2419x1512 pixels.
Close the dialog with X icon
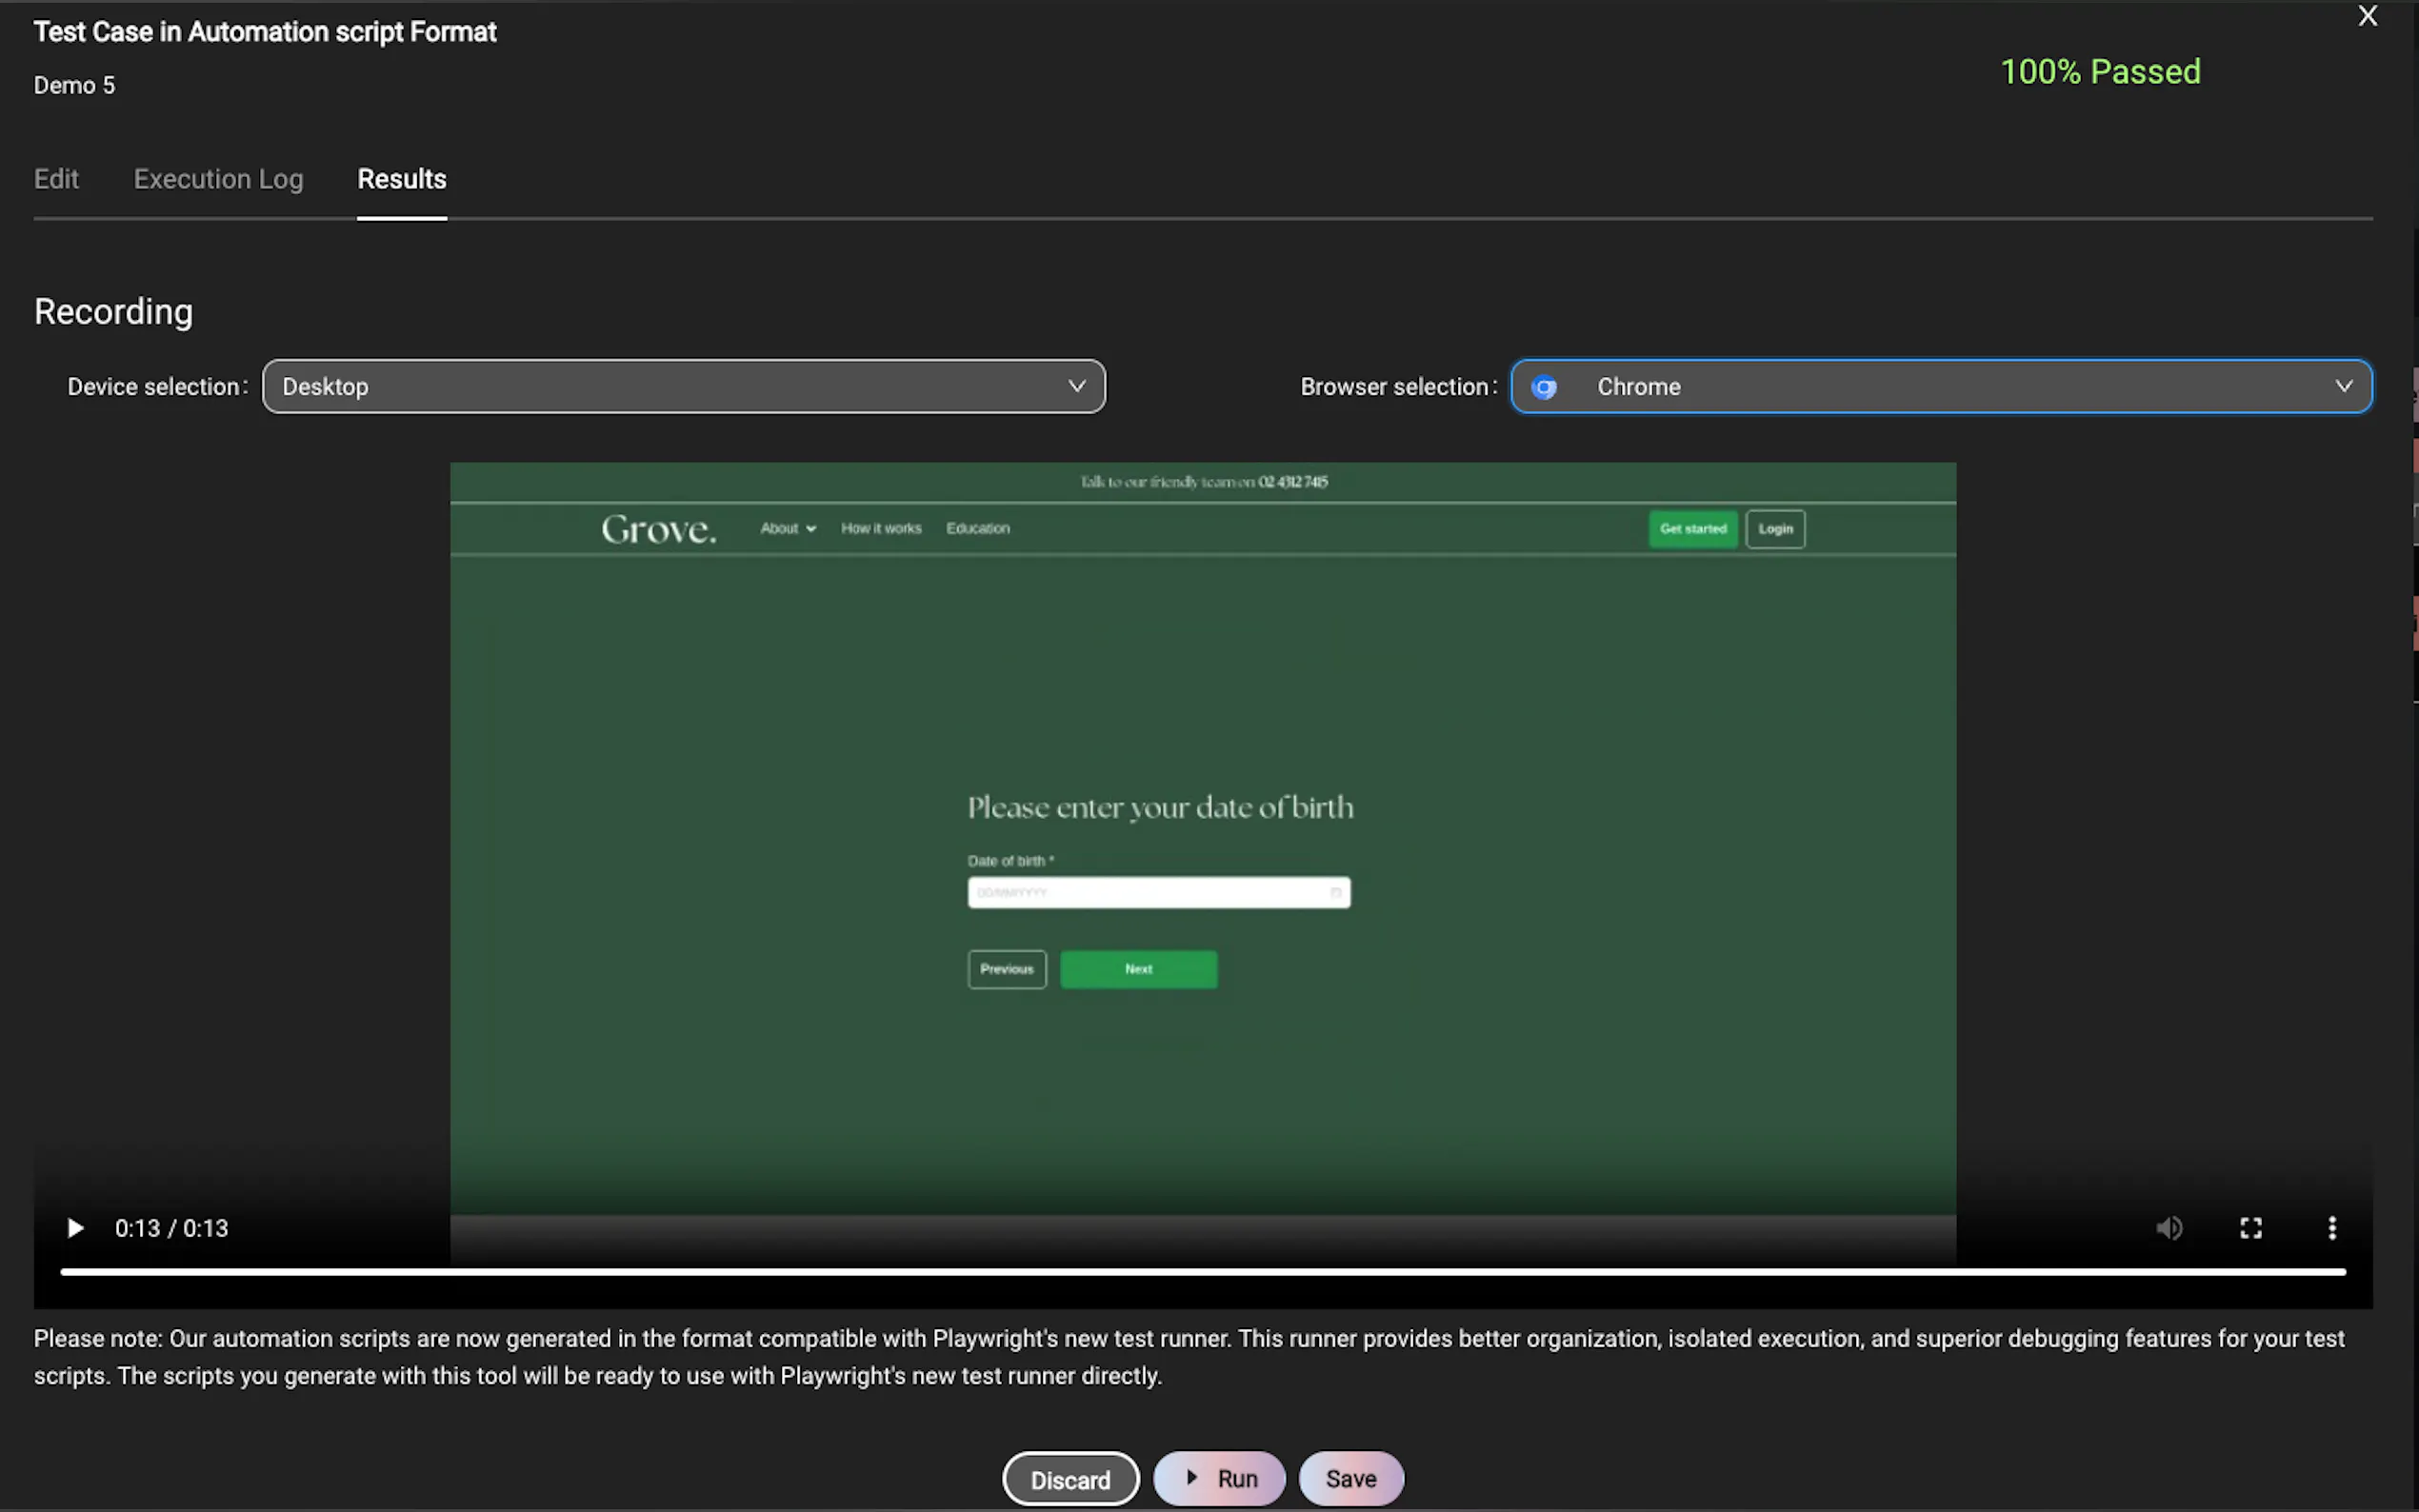click(2367, 16)
